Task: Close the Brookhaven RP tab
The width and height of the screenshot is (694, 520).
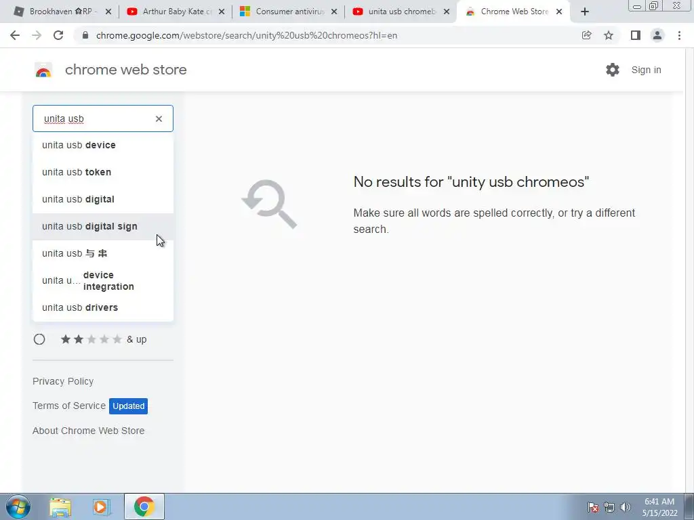Action: point(108,12)
